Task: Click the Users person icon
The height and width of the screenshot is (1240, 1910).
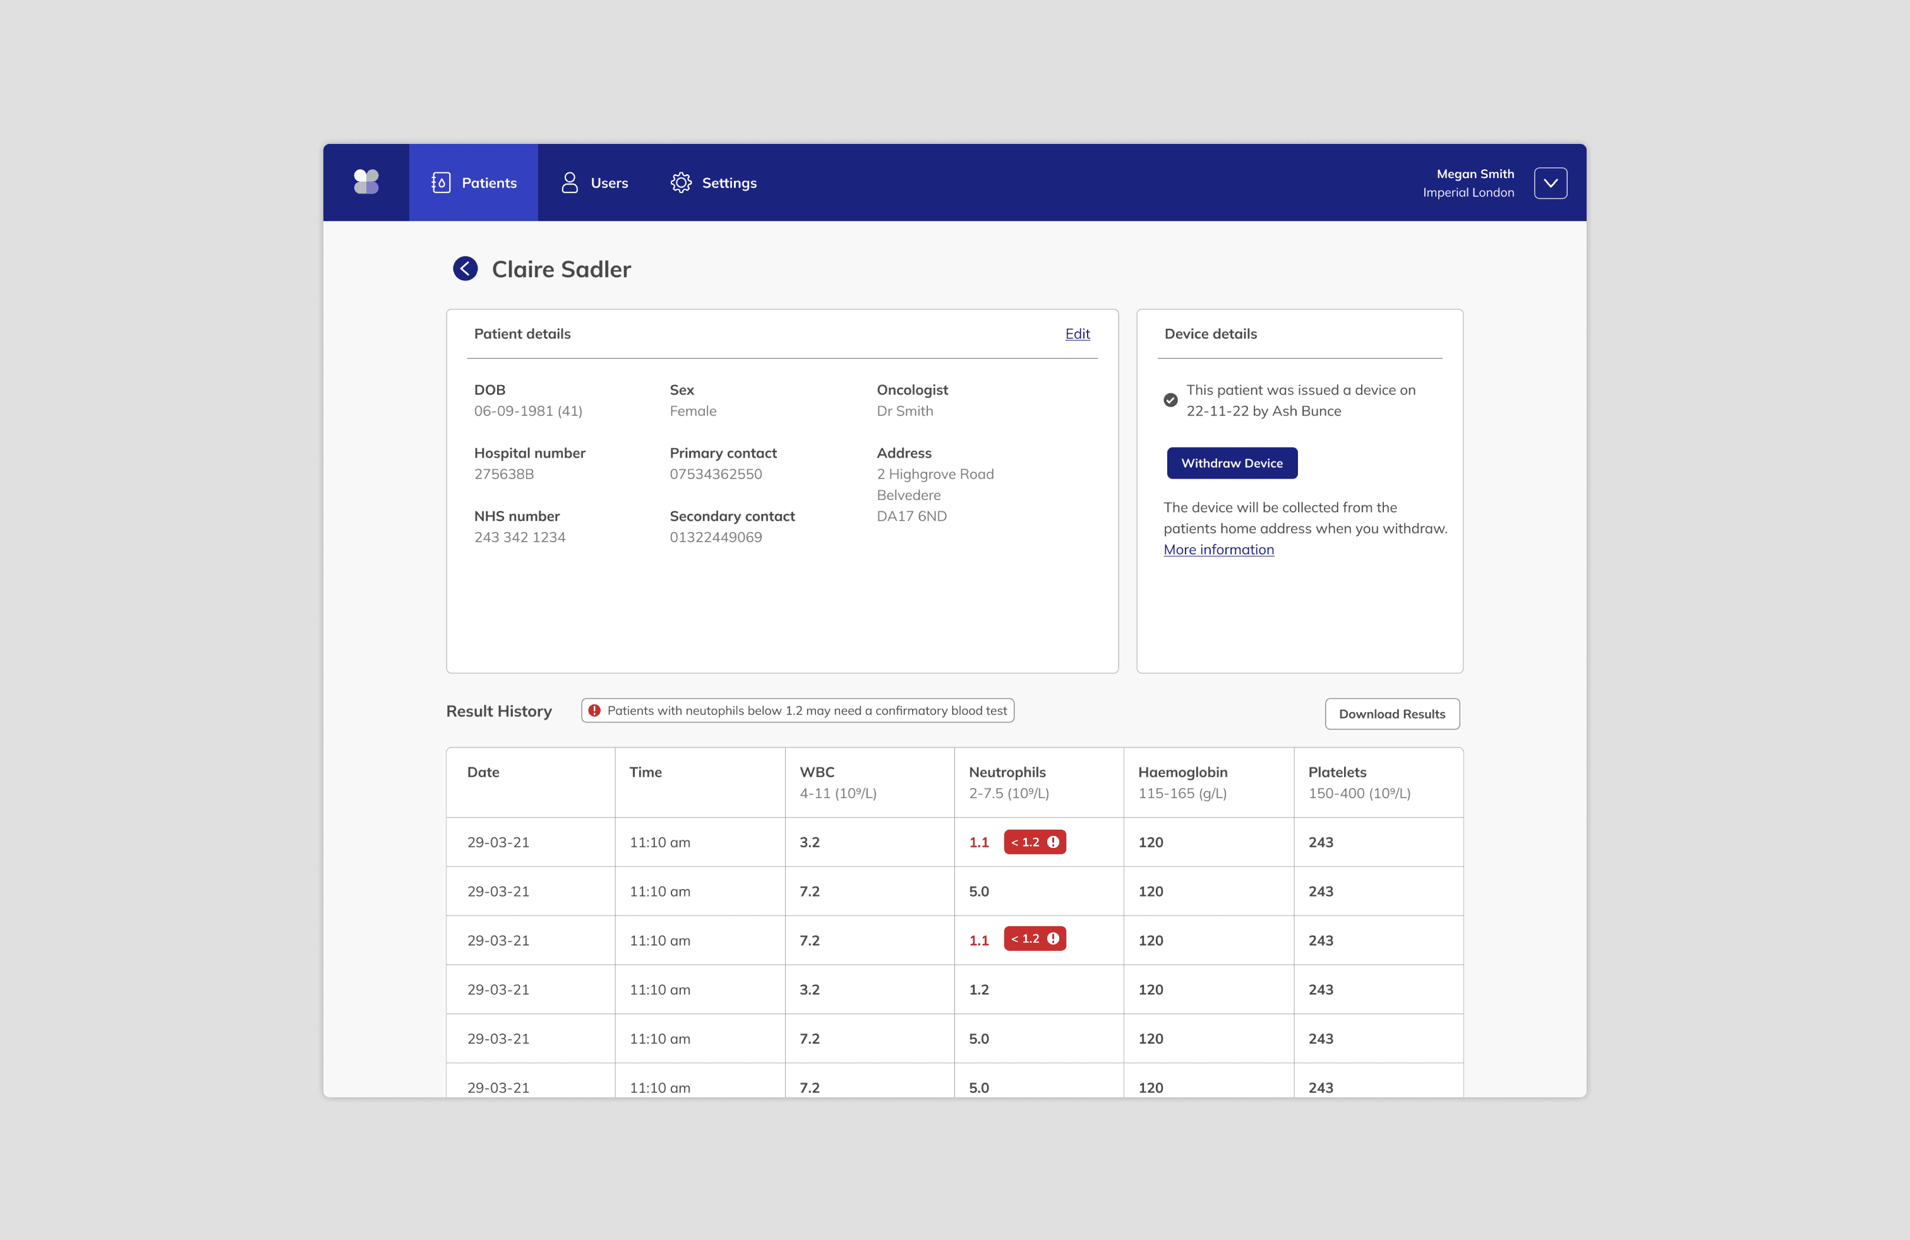Action: tap(569, 183)
